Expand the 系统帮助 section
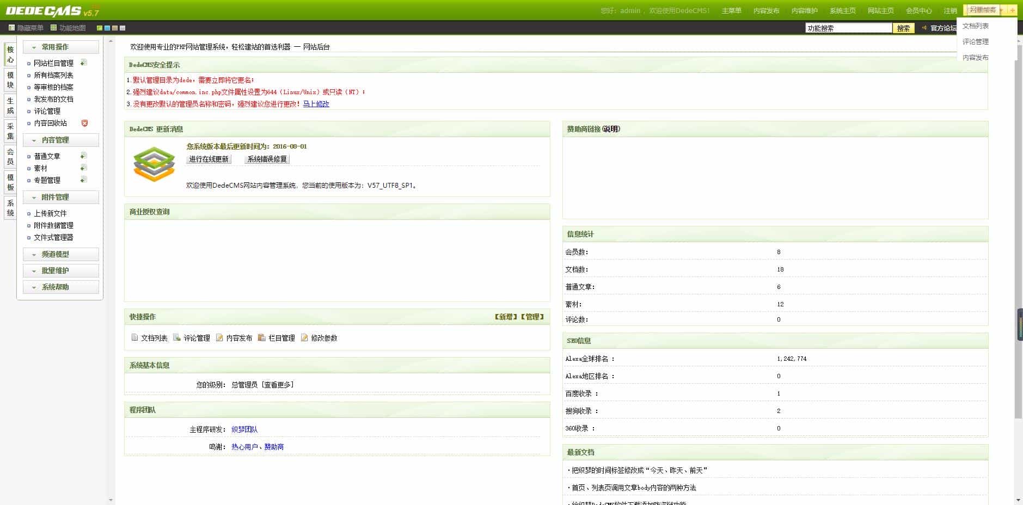 [x=61, y=287]
